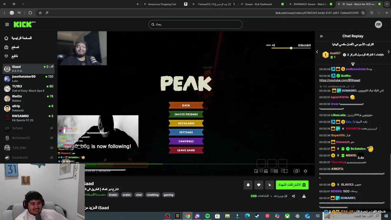This screenshot has height=220, width=391.
Task: Open a new browser tab
Action: click(137, 4)
